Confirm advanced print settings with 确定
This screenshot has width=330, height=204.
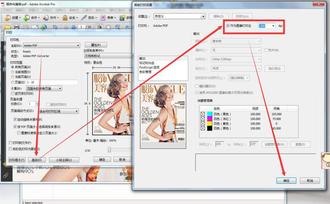(286, 181)
